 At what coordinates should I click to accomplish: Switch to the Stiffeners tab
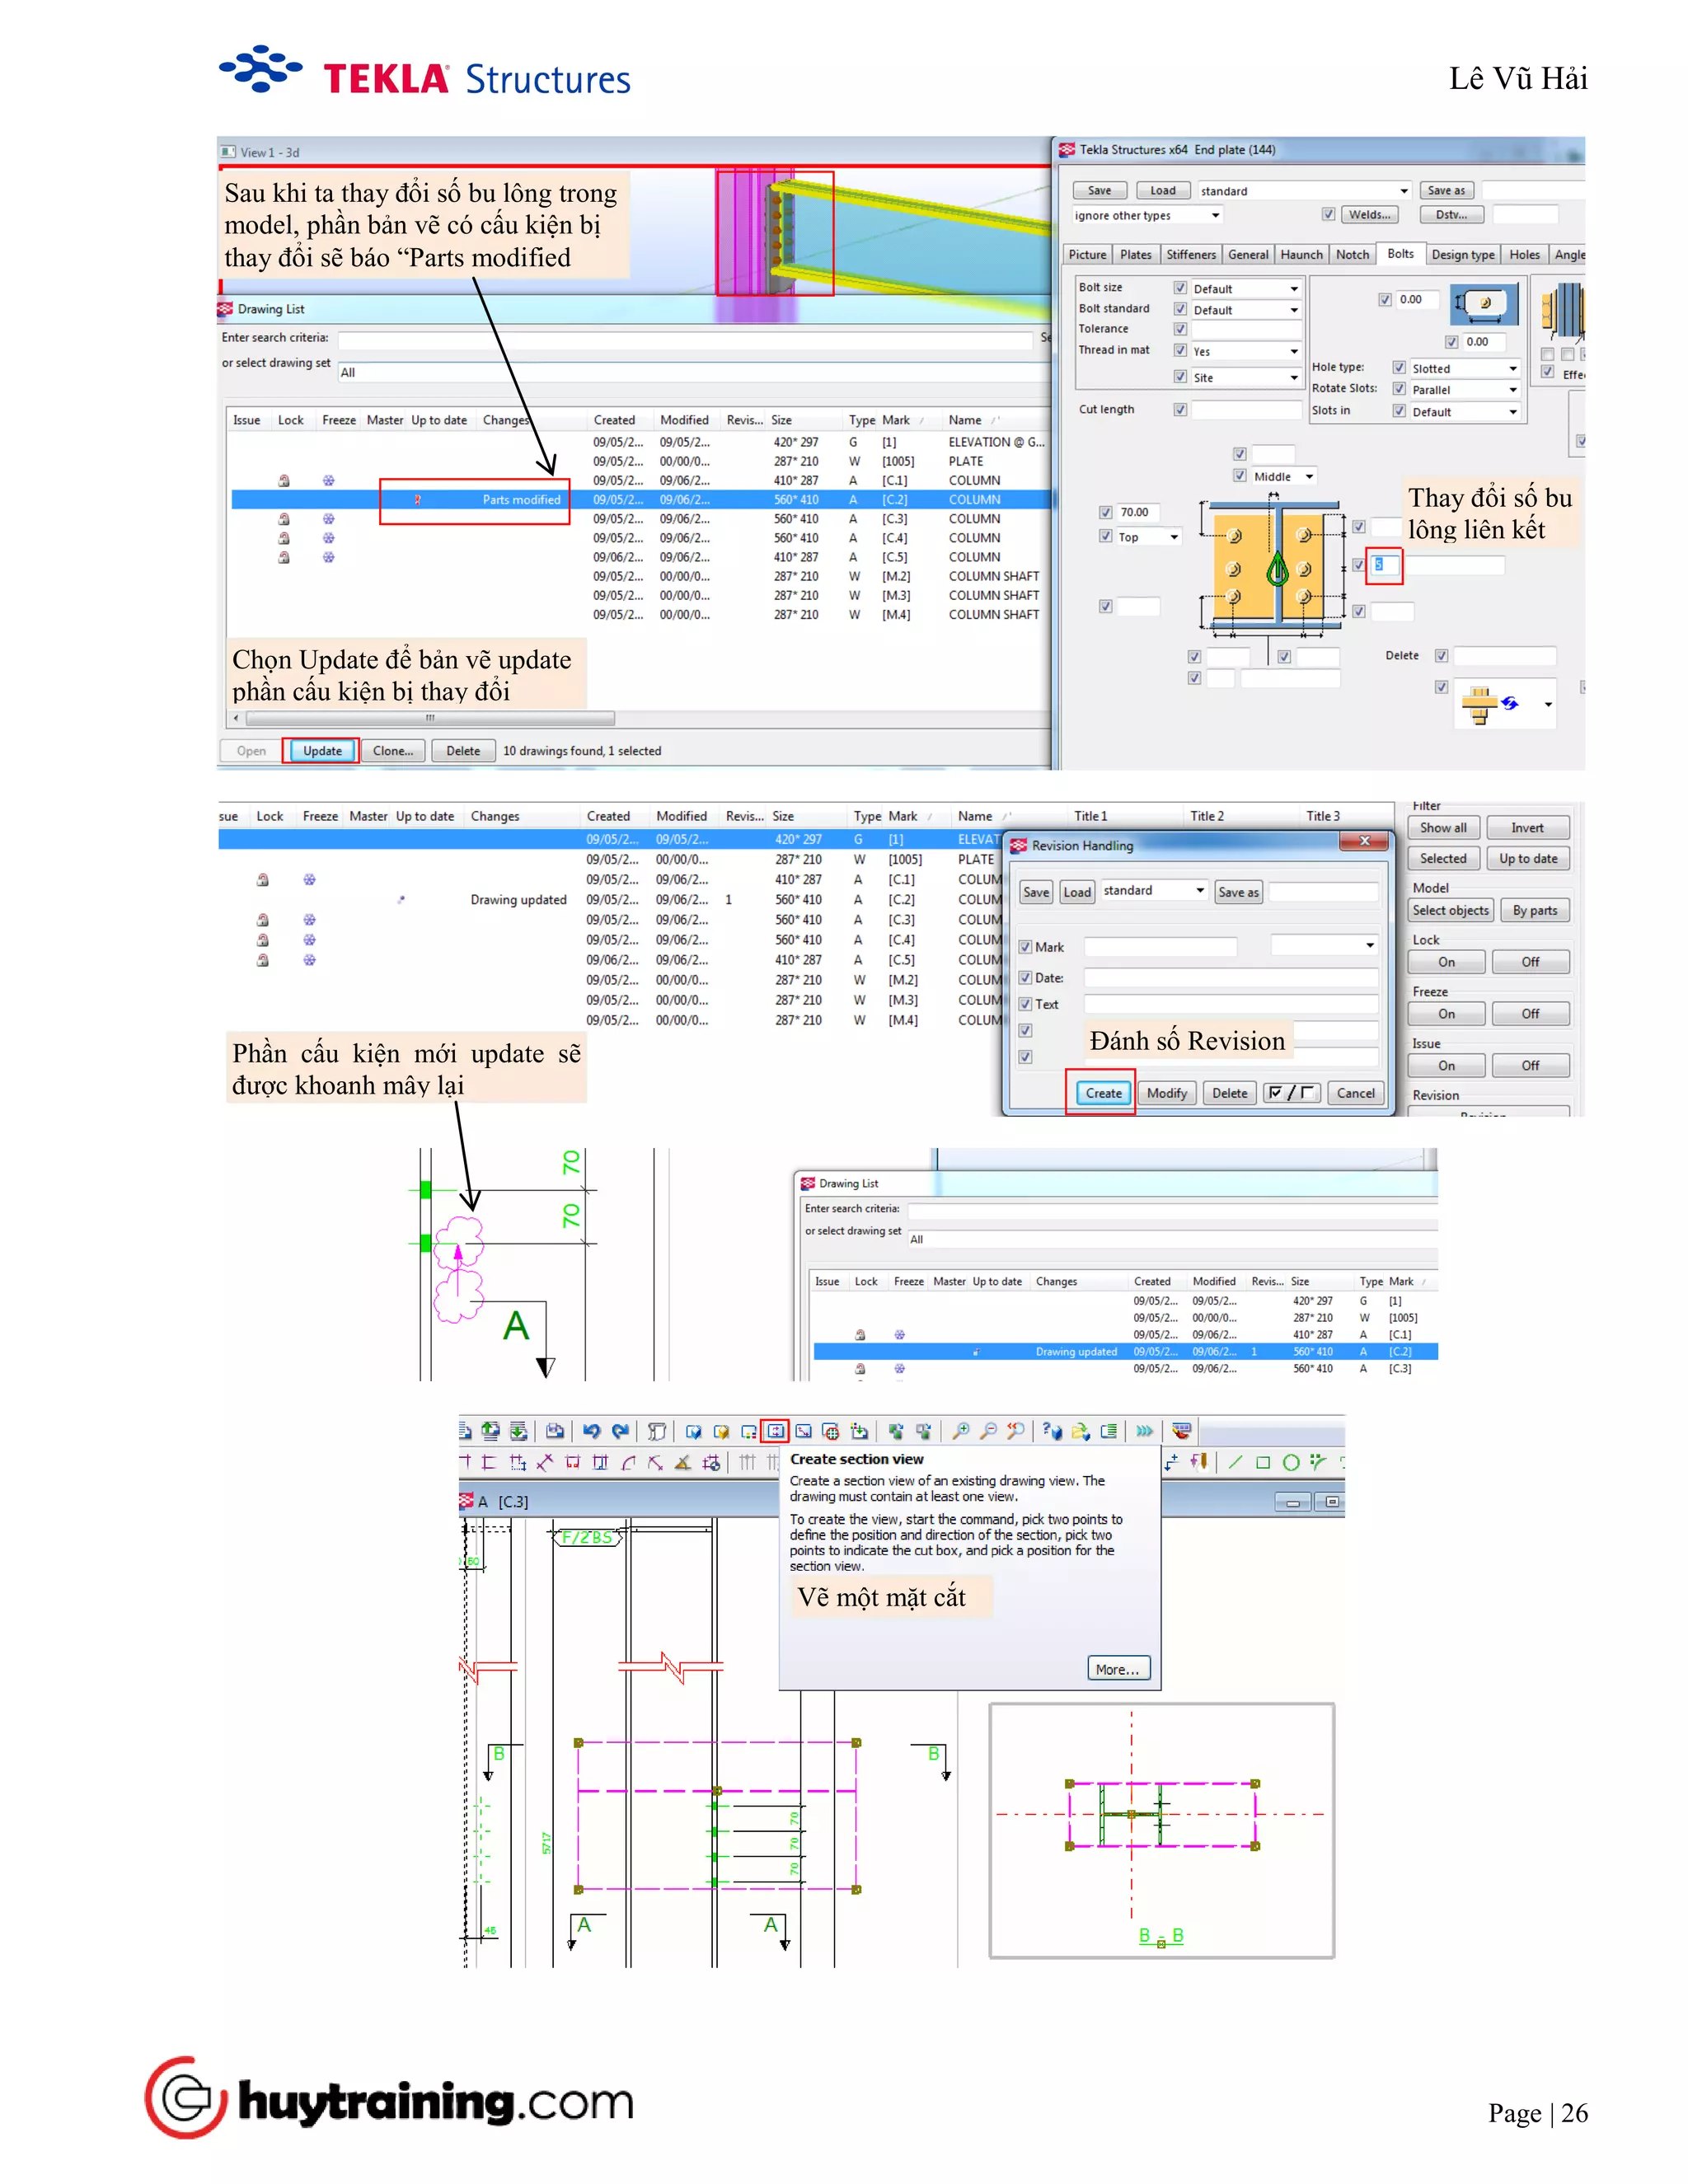pyautogui.click(x=1190, y=255)
